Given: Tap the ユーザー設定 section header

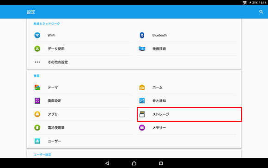Looking at the screenshot, I should tap(42, 155).
